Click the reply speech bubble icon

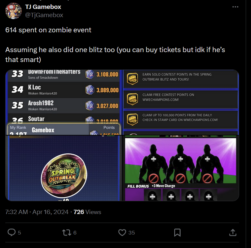pos(12,232)
